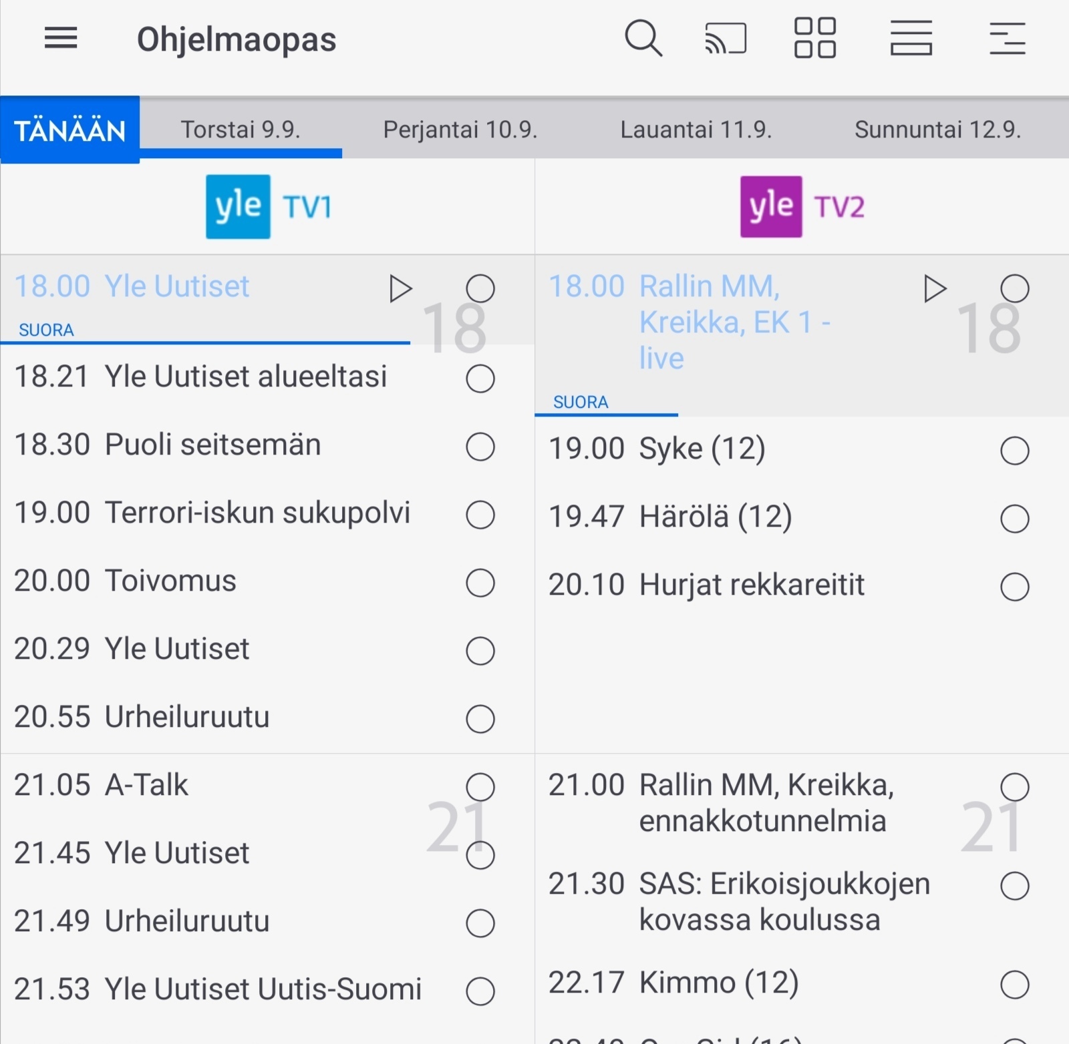The width and height of the screenshot is (1069, 1044).
Task: Switch to the grid view layout icon
Action: pos(814,38)
